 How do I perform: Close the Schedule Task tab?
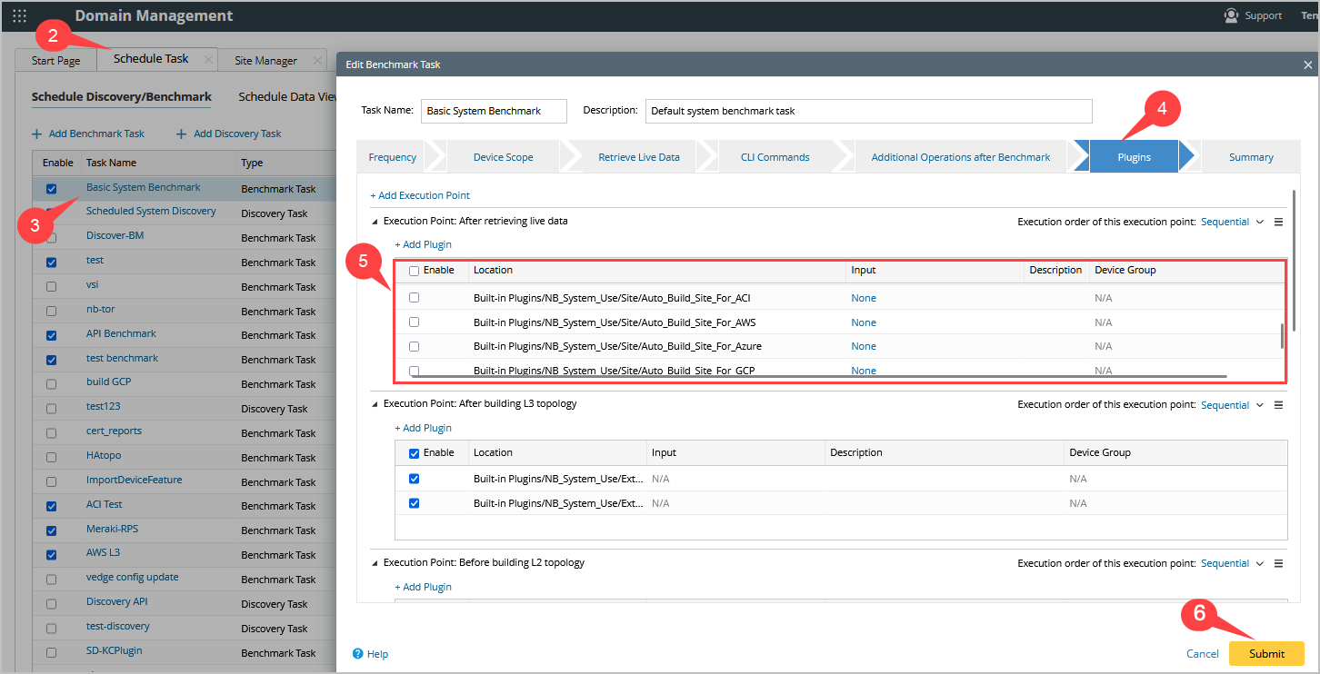[x=208, y=60]
